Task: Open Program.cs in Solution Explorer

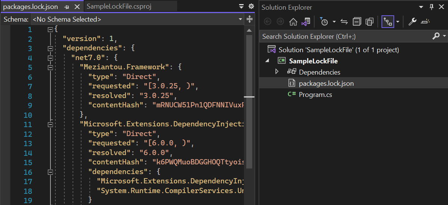Action: 315,95
